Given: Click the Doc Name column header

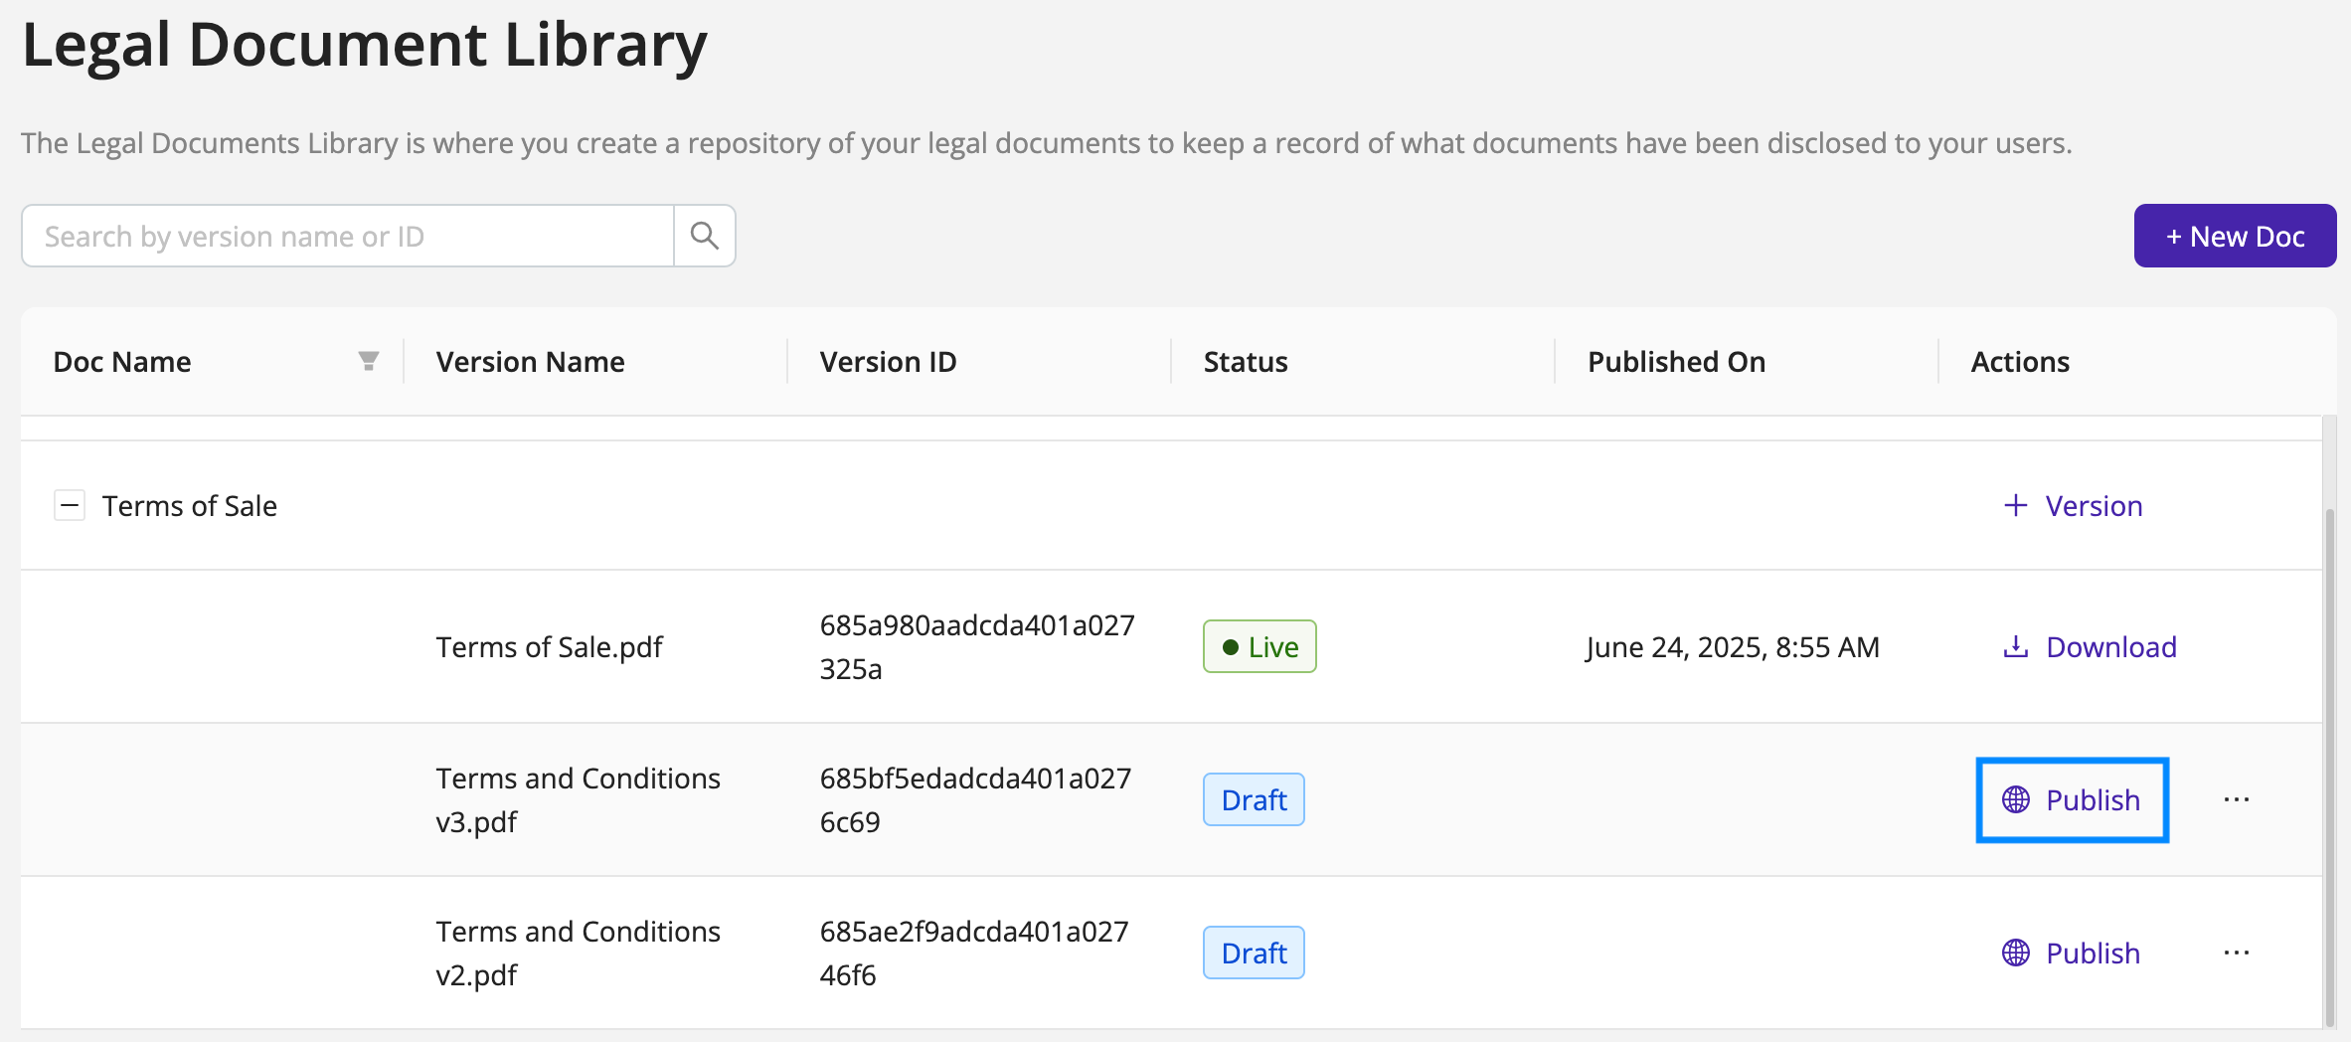Looking at the screenshot, I should [x=122, y=361].
